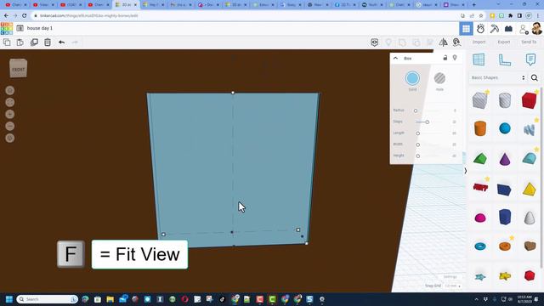Pick the yellow Pyramid shape
544x306 pixels.
(529, 190)
